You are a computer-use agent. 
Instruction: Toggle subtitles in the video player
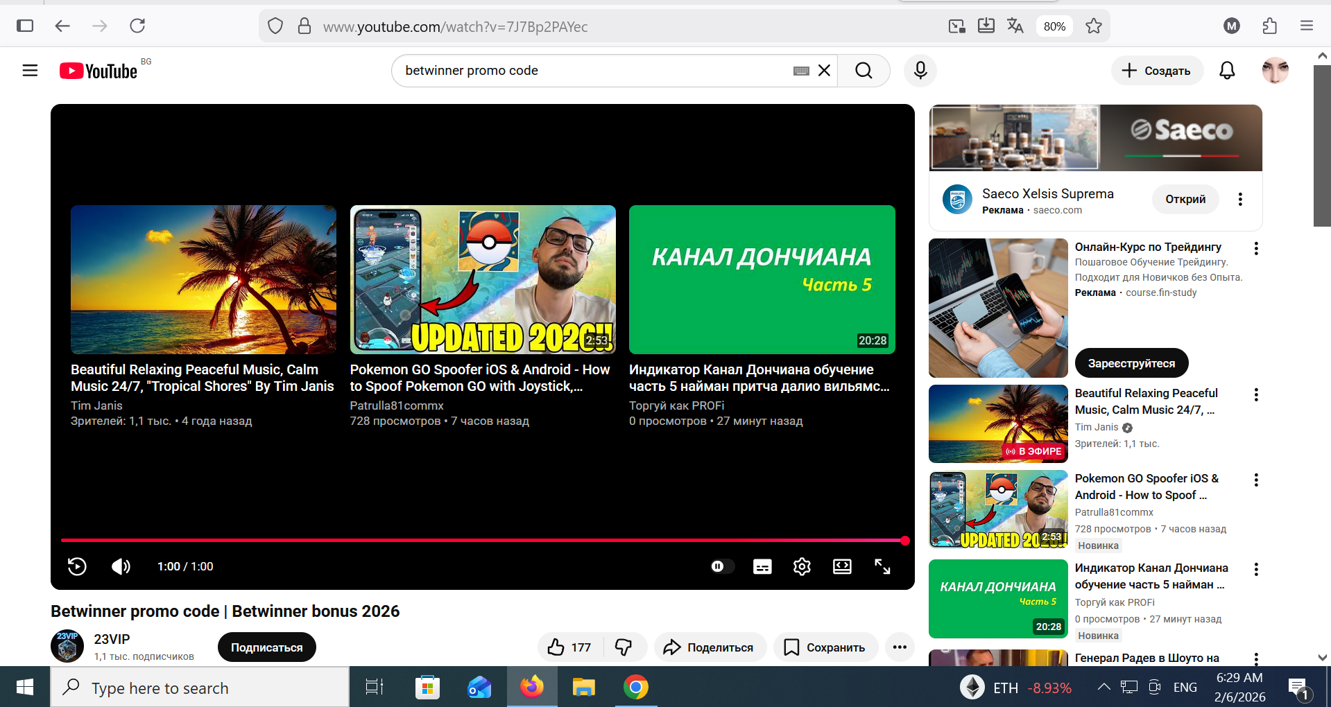click(762, 566)
